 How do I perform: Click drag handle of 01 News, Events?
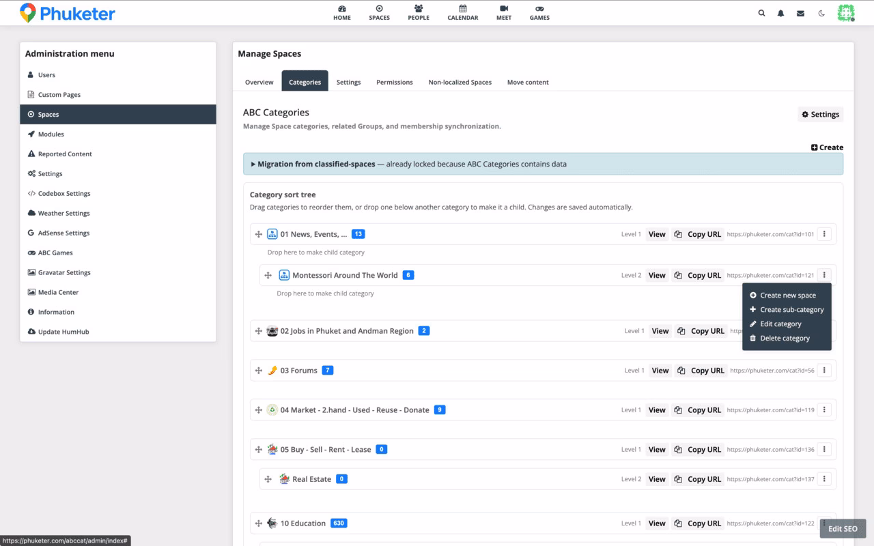point(259,234)
